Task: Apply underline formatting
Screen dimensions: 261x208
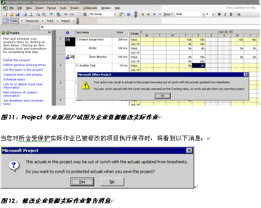Action: tap(231, 14)
